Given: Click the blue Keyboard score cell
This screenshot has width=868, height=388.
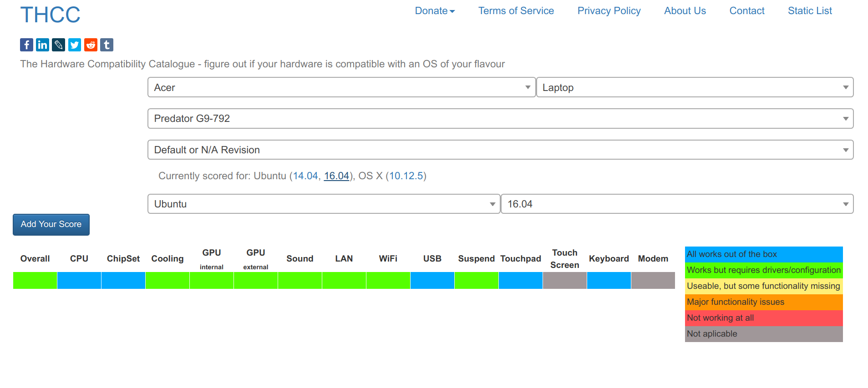Looking at the screenshot, I should [x=609, y=281].
